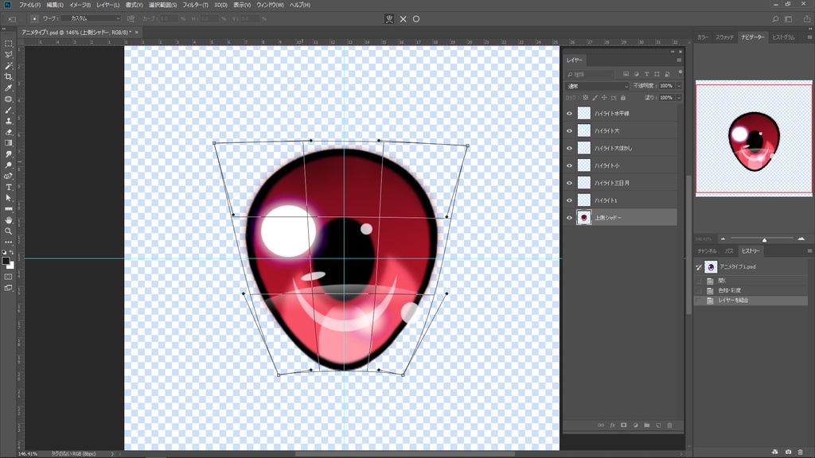Hide the ハイライト水平線 layer

tap(569, 114)
